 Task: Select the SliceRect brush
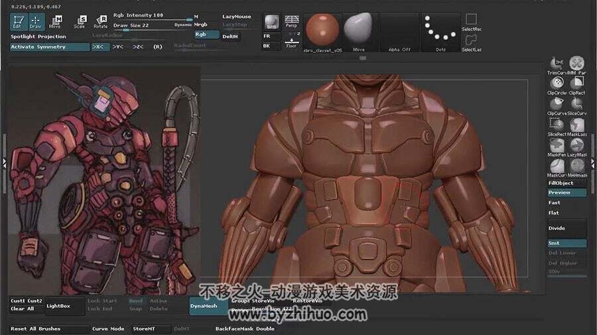tap(557, 127)
